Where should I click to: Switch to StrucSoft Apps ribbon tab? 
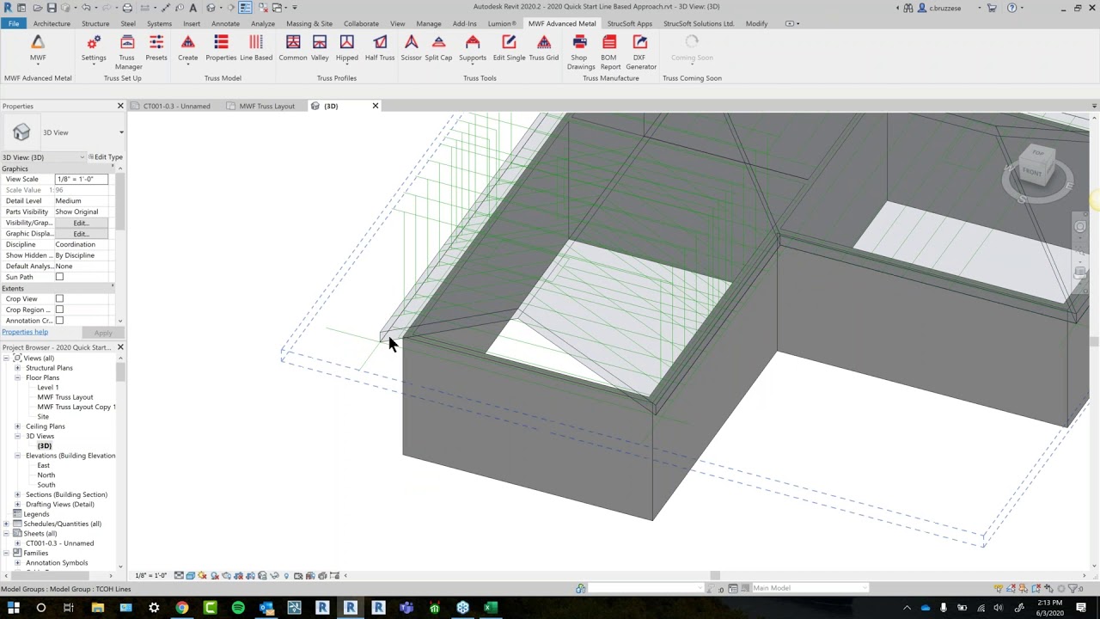click(x=630, y=23)
